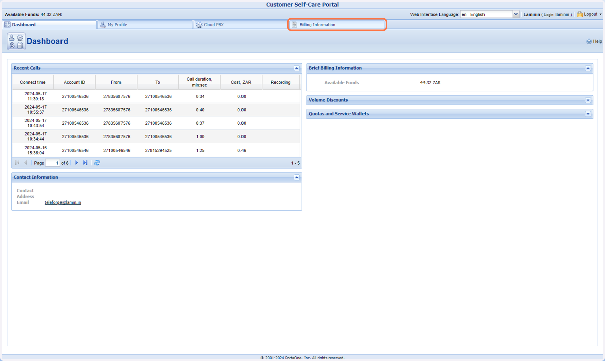Refresh the Recent Calls list
This screenshot has height=361, width=605.
point(97,163)
